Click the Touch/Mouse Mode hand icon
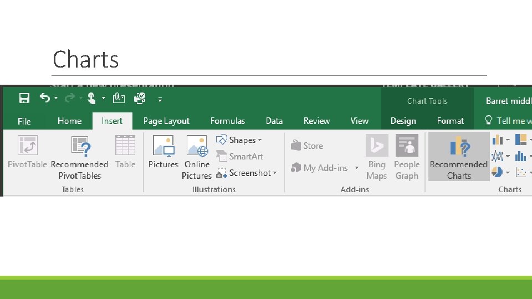Viewport: 532px width, 299px height. point(91,99)
